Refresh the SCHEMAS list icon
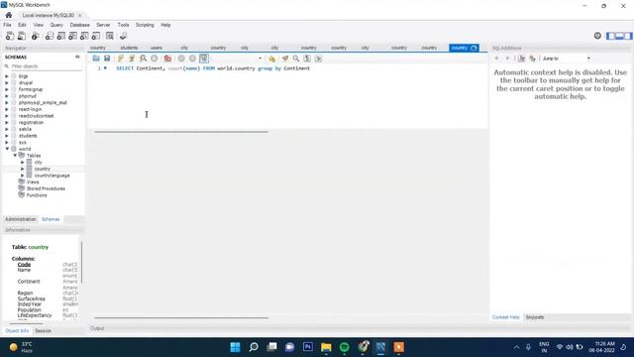Image resolution: width=634 pixels, height=357 pixels. [77, 58]
